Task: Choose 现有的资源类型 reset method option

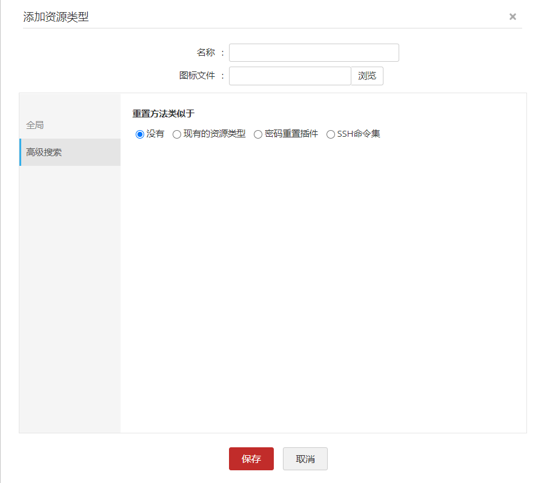Action: pos(176,134)
